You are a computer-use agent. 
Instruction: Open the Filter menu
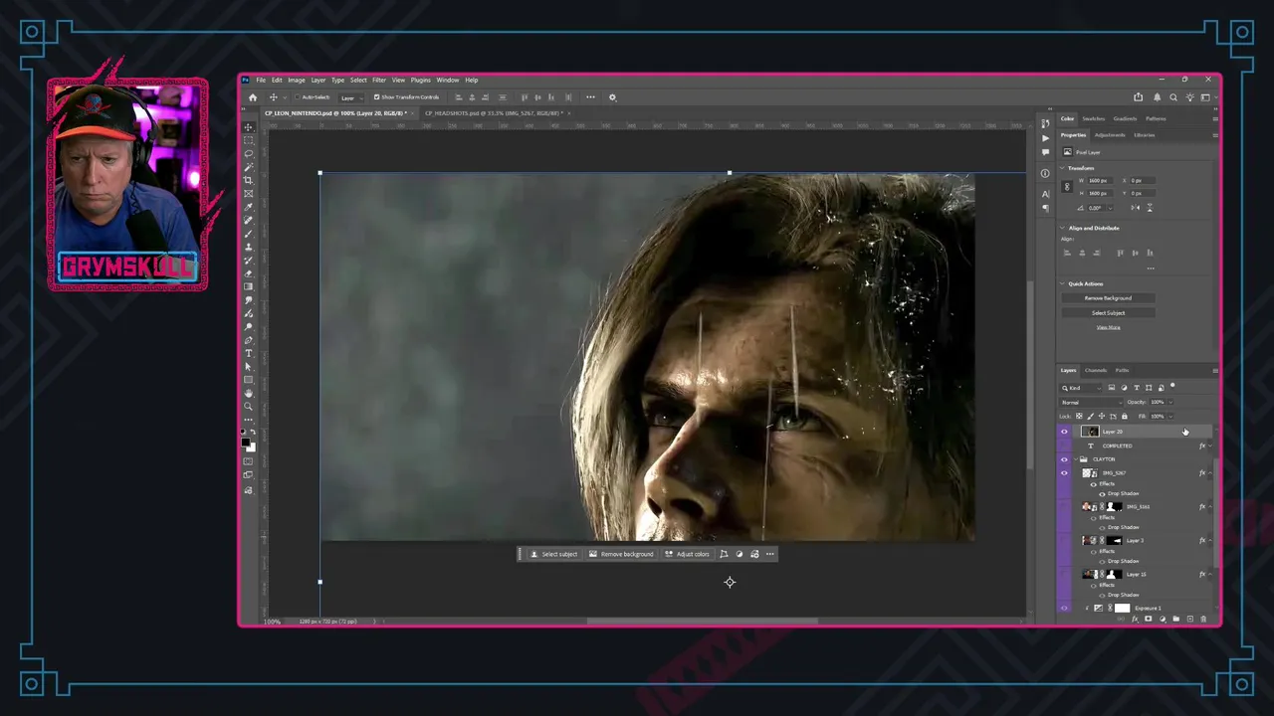[x=379, y=80]
